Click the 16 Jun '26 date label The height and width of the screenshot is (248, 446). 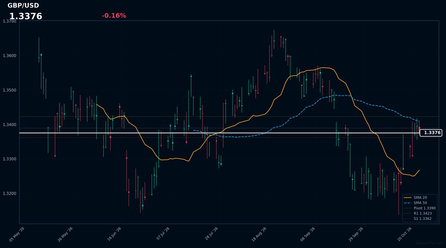114,234
